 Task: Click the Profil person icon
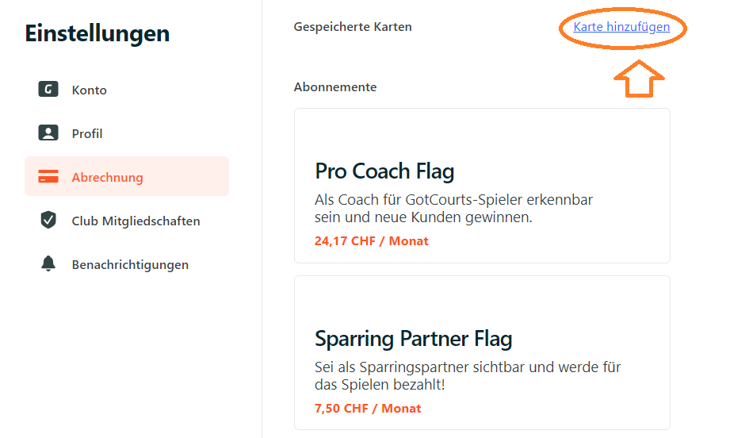(x=48, y=133)
